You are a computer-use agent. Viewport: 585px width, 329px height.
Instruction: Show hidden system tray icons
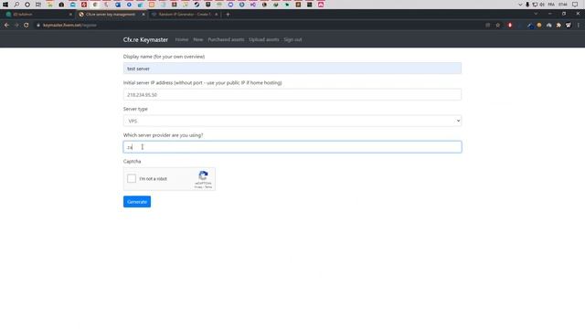[x=520, y=5]
